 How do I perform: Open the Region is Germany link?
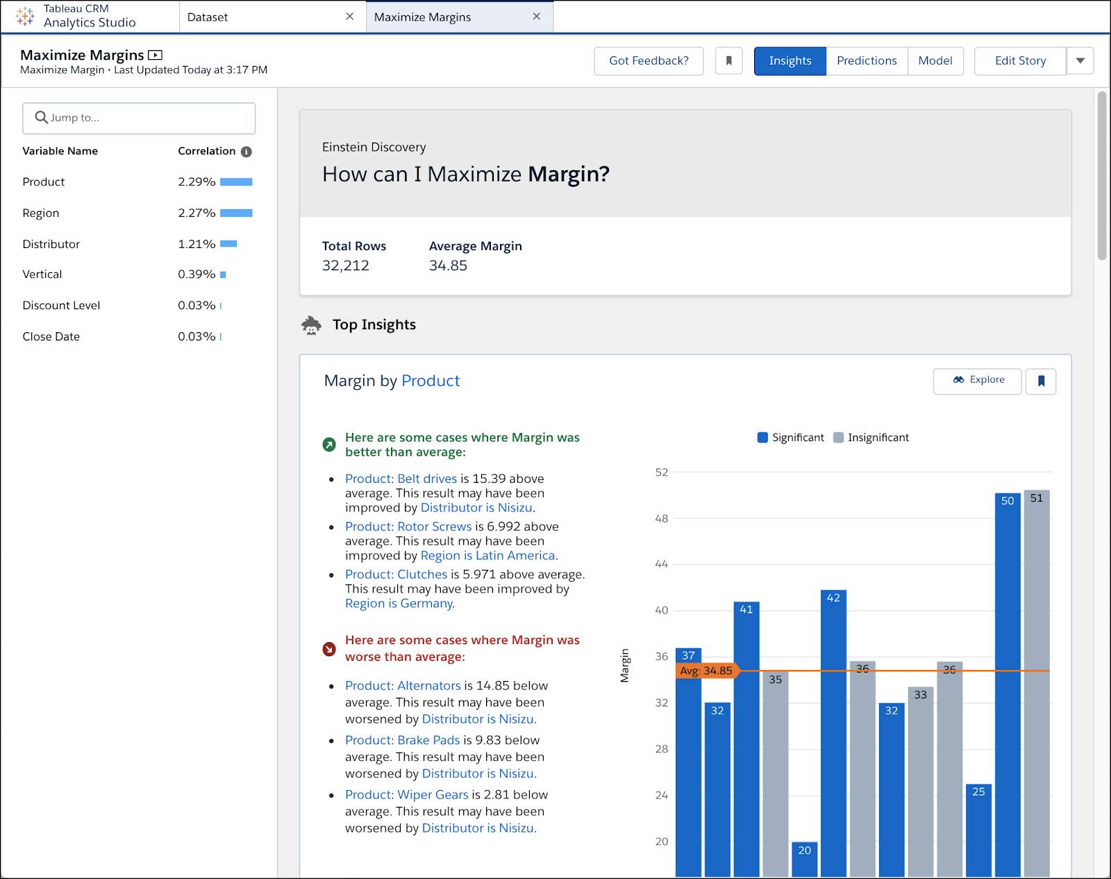[x=399, y=604]
